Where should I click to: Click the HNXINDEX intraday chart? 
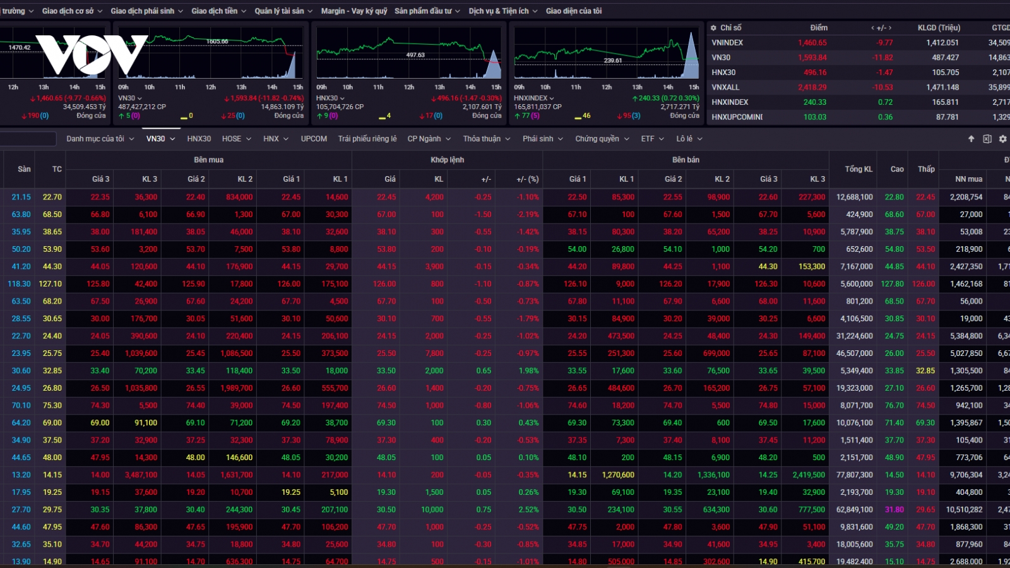pos(607,54)
